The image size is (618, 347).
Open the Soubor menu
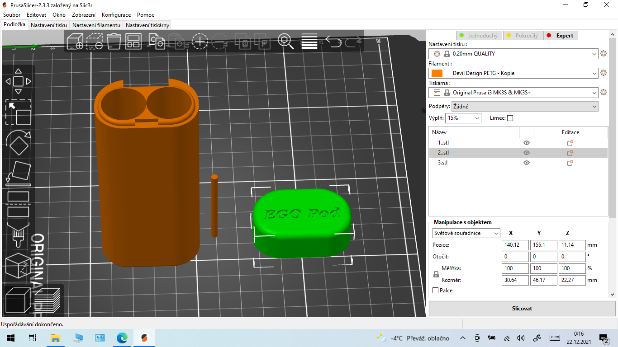[x=12, y=15]
